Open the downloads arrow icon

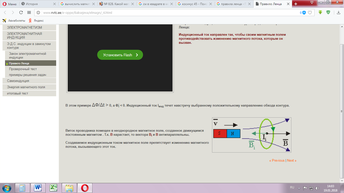(336, 13)
